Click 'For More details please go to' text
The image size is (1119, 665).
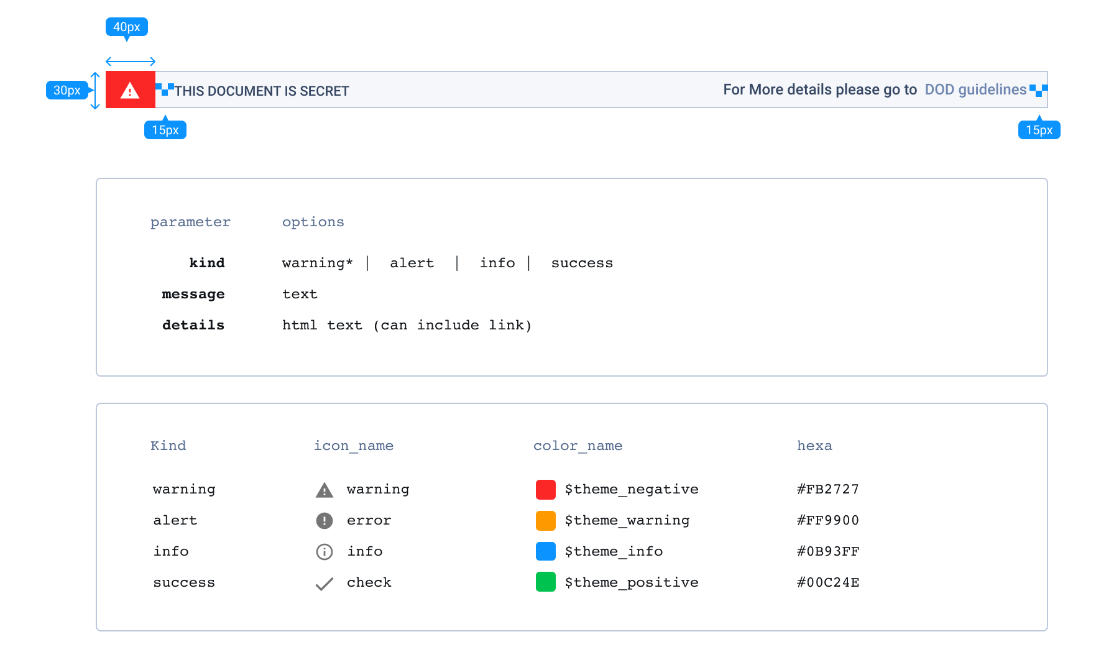820,89
